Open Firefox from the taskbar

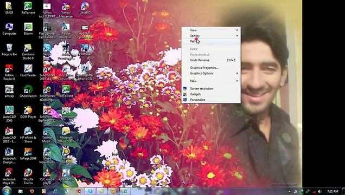32,191
